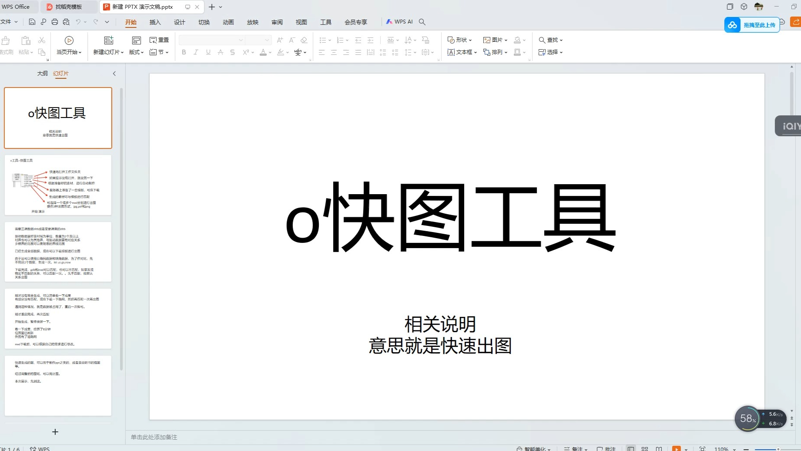
Task: Open the 版式 layout dropdown
Action: (x=135, y=52)
